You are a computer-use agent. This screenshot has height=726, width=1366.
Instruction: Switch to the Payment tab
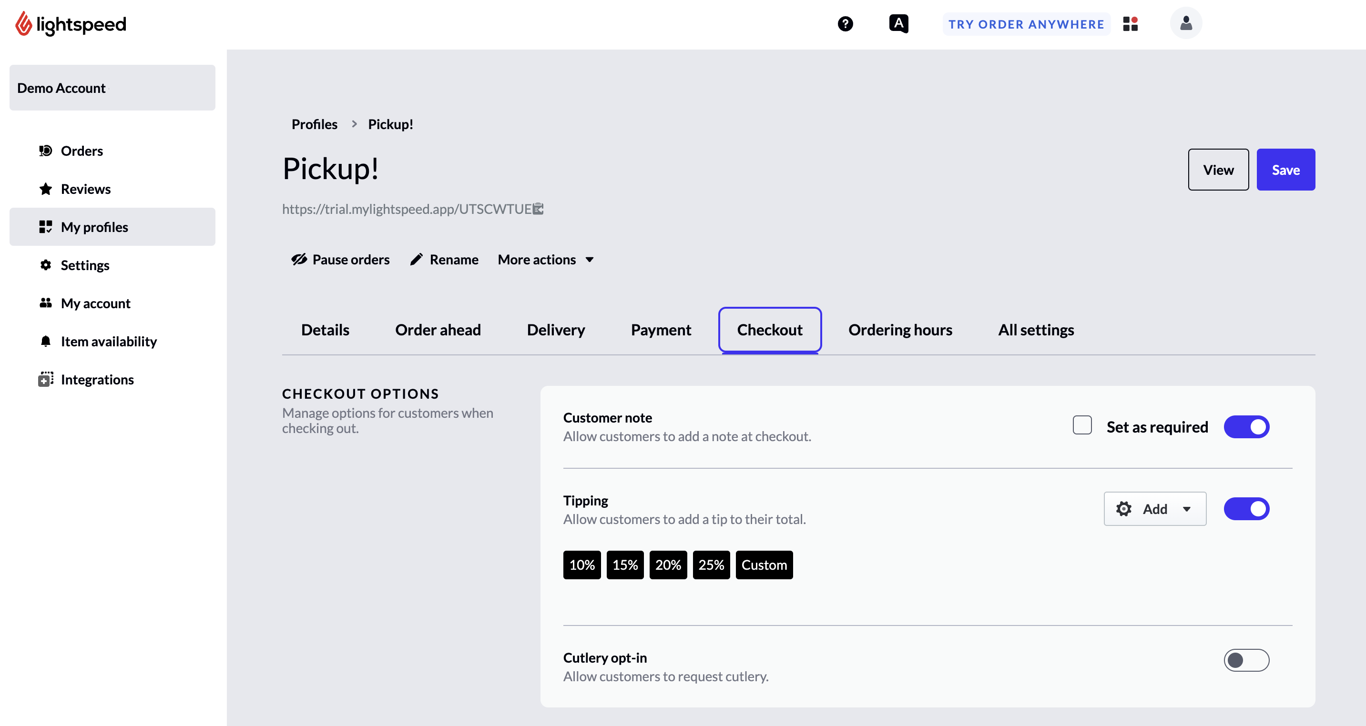tap(661, 330)
